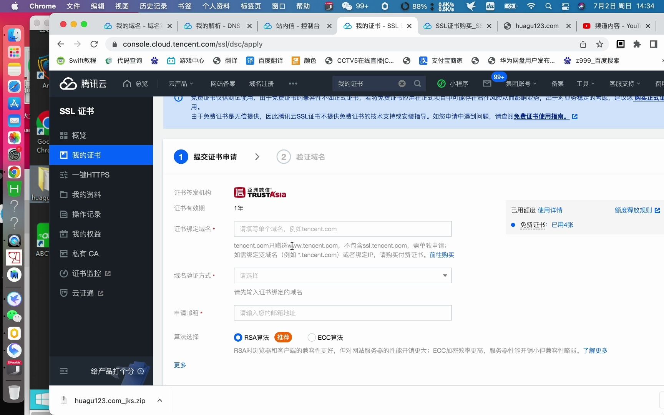The width and height of the screenshot is (664, 415).
Task: Bookmark this page with star icon
Action: [x=599, y=44]
